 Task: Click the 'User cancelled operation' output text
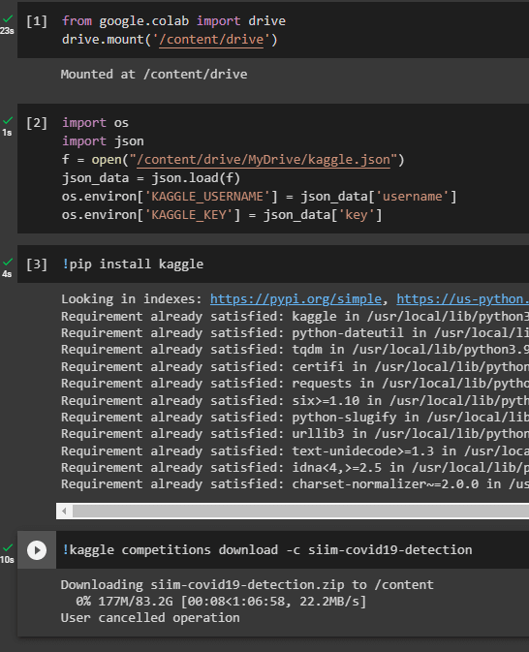pos(150,618)
